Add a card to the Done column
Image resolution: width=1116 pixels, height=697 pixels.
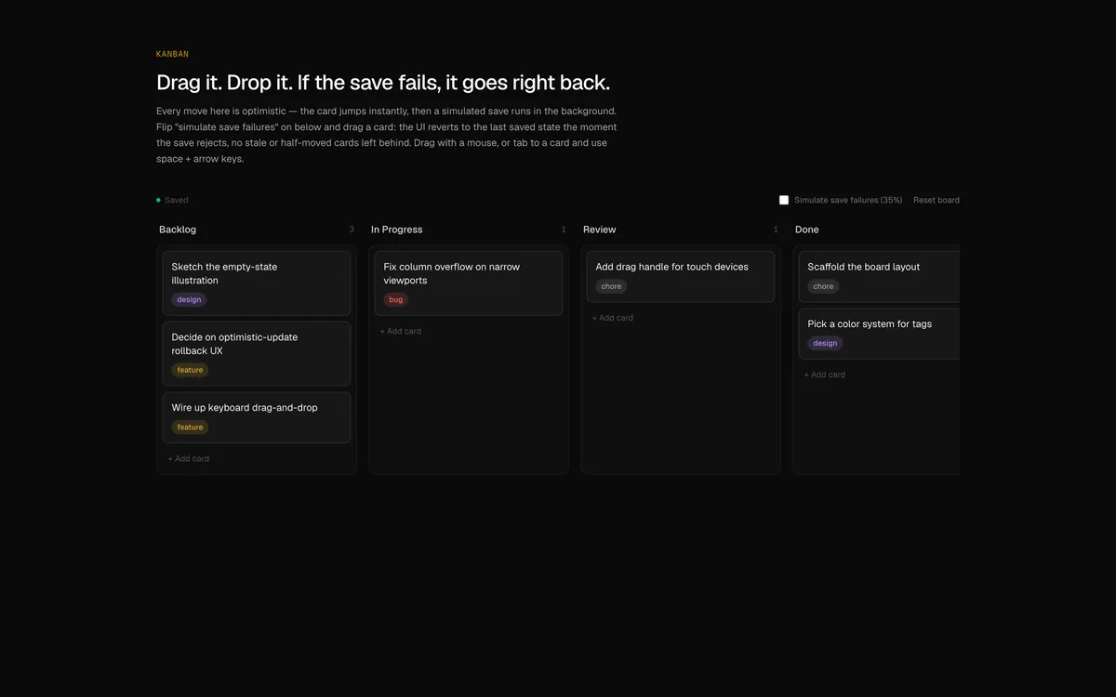pos(825,375)
